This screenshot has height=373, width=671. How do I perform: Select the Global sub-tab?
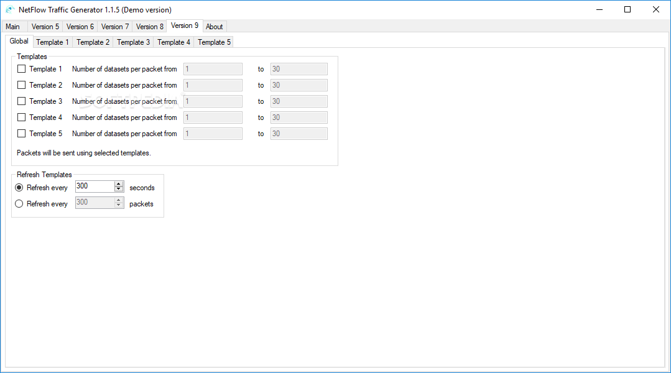click(19, 41)
